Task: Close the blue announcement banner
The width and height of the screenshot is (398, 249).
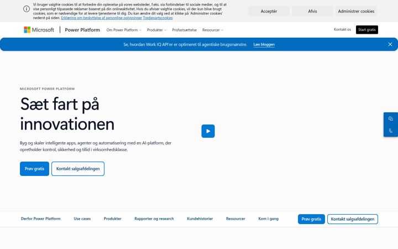Action: point(390,44)
